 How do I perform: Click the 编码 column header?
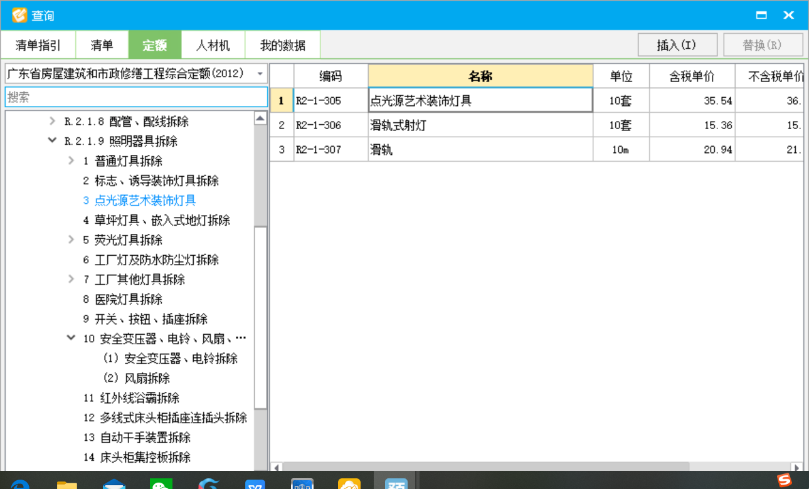tap(330, 76)
